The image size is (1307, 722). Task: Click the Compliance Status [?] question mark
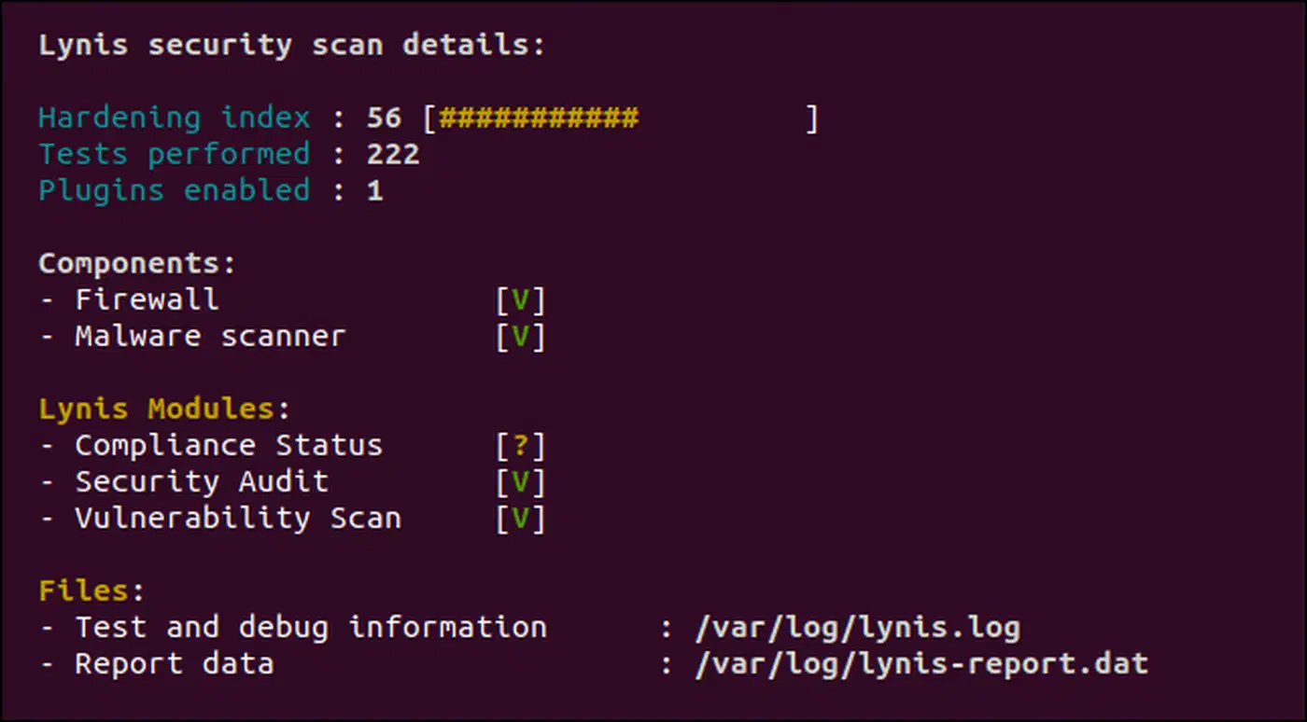(x=520, y=446)
